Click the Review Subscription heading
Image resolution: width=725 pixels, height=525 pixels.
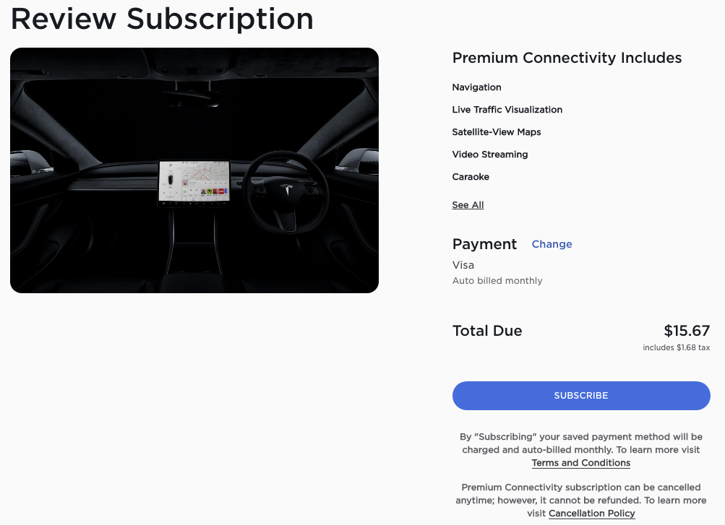coord(162,19)
